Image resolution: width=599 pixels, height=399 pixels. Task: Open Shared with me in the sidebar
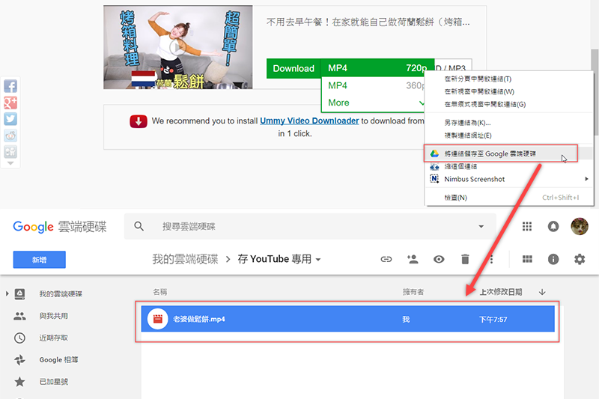pyautogui.click(x=53, y=316)
